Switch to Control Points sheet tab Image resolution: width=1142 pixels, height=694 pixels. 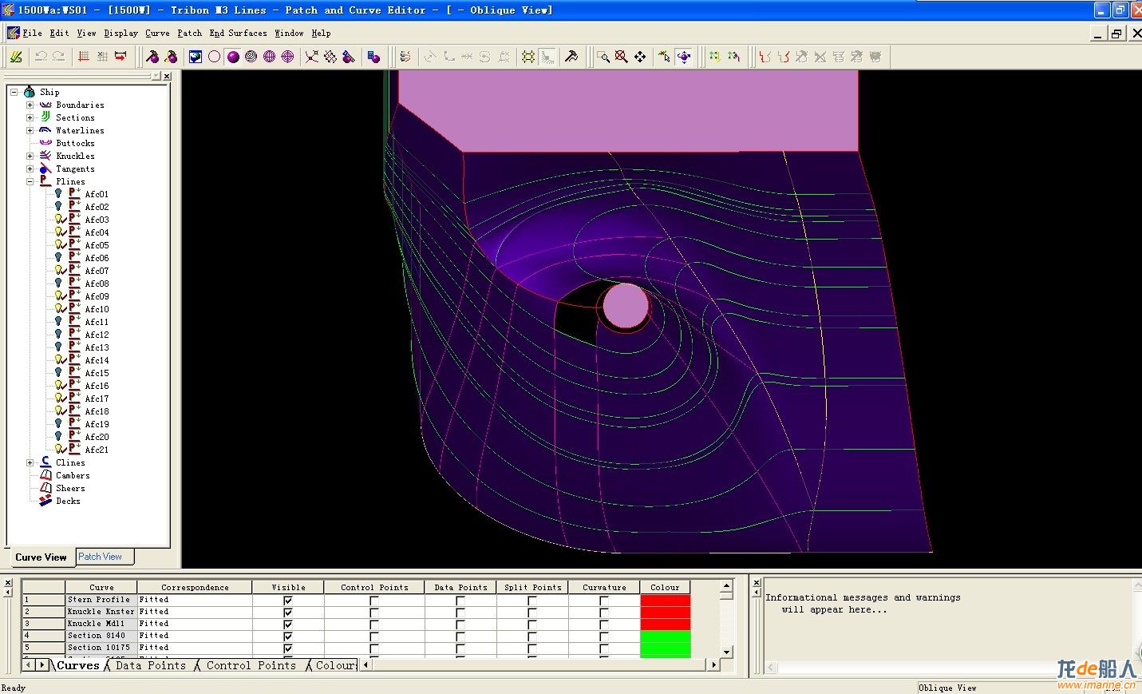click(251, 665)
